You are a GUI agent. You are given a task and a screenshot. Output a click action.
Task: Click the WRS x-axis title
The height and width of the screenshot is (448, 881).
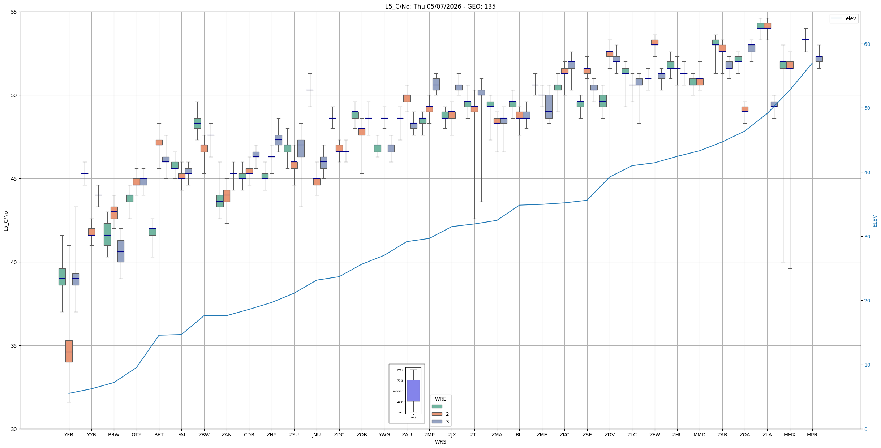(440, 442)
